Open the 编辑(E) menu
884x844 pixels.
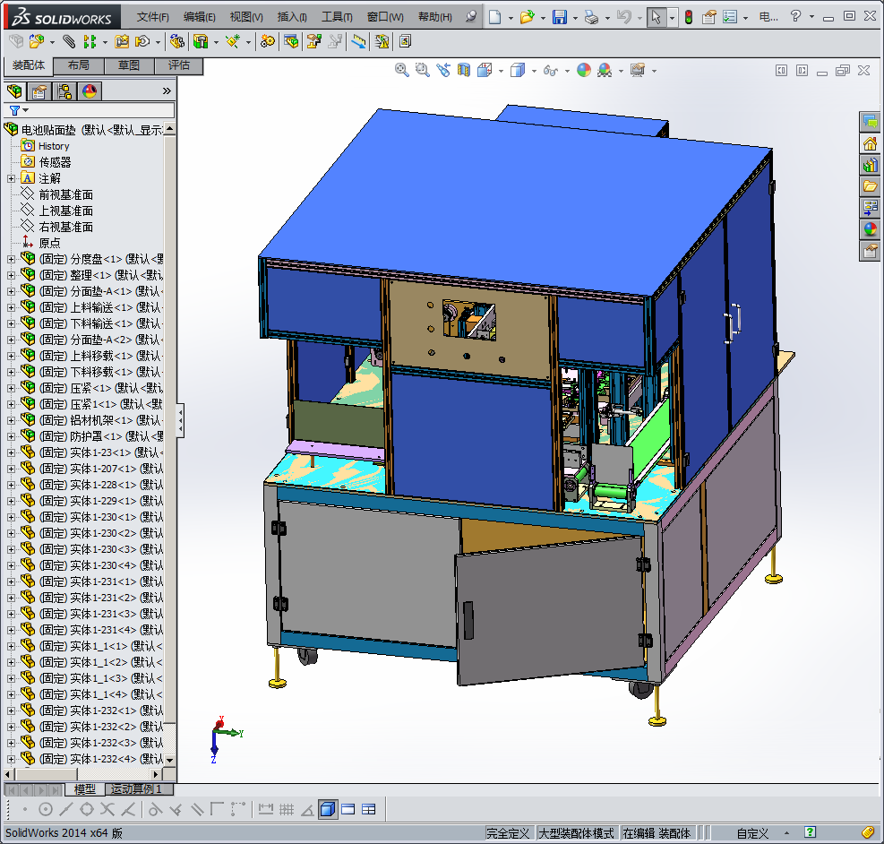tap(200, 17)
